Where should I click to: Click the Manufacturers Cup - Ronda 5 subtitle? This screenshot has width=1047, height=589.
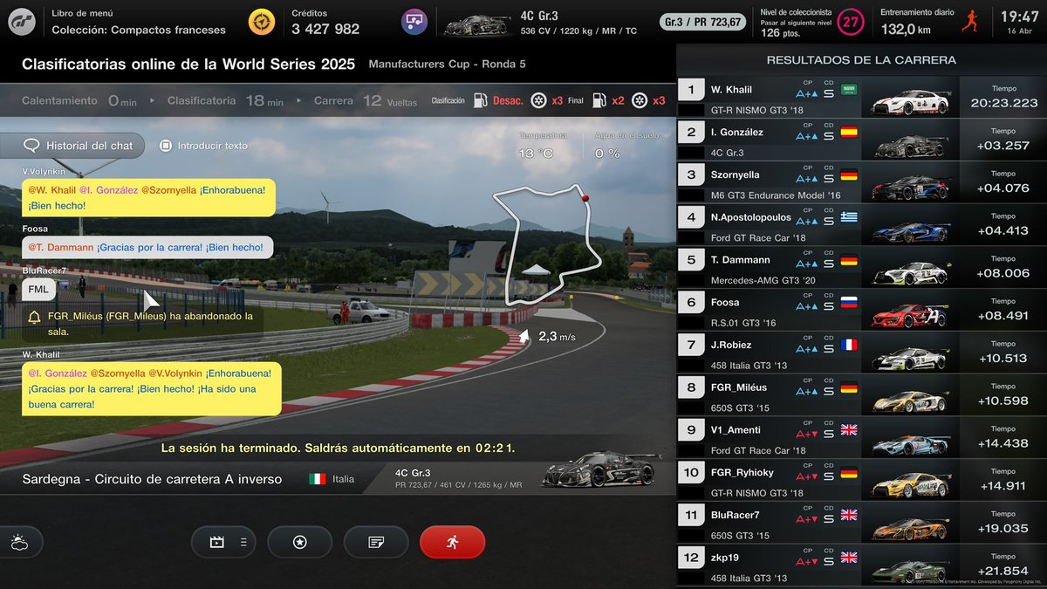tap(448, 65)
